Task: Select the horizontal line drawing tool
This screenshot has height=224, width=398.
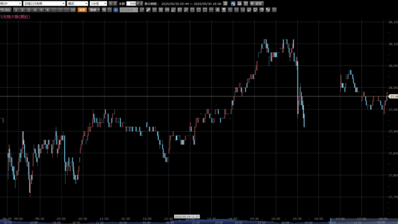Action: (x=211, y=10)
